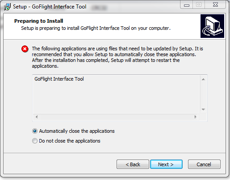Screen dimensions: 230x180
Task: Click the Setup - GoFlight Interface Tool title
Action: tap(50, 7)
